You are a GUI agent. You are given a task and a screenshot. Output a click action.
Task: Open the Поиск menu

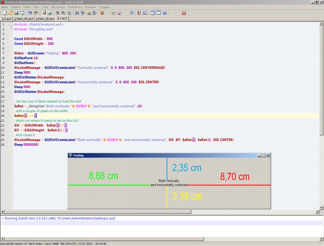pos(27,7)
